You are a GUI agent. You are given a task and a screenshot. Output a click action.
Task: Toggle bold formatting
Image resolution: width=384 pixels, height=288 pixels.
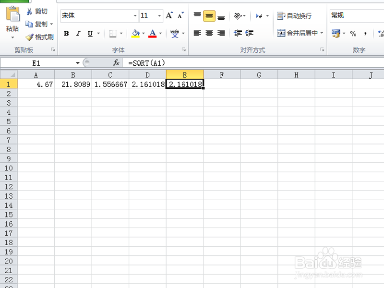click(66, 33)
